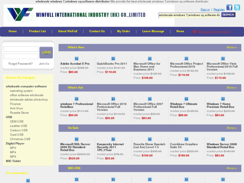Open the Recommended section image placeholder
The image size is (244, 183).
click(28, 181)
